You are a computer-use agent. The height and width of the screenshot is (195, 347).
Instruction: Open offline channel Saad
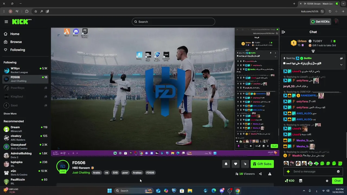point(25,105)
